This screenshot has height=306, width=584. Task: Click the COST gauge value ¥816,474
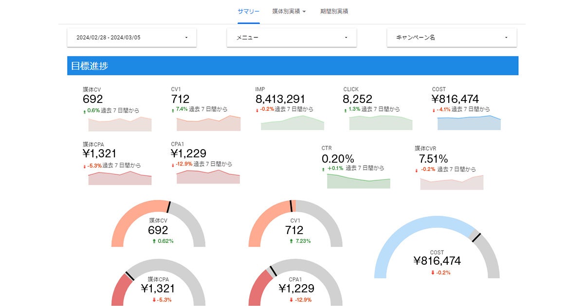(x=437, y=261)
